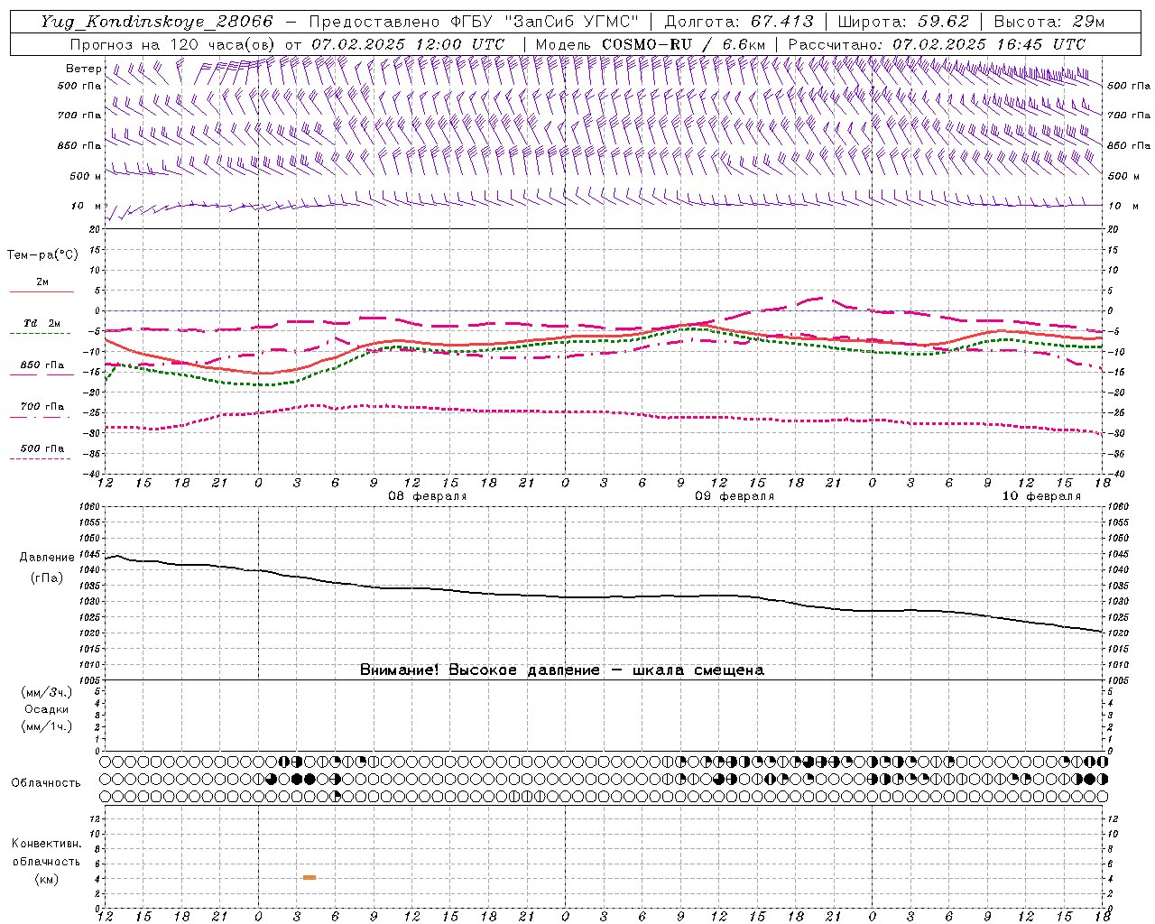Click the "Конвективн." convective cloud label
Viewport: 1155px width, 924px height.
coord(47,844)
